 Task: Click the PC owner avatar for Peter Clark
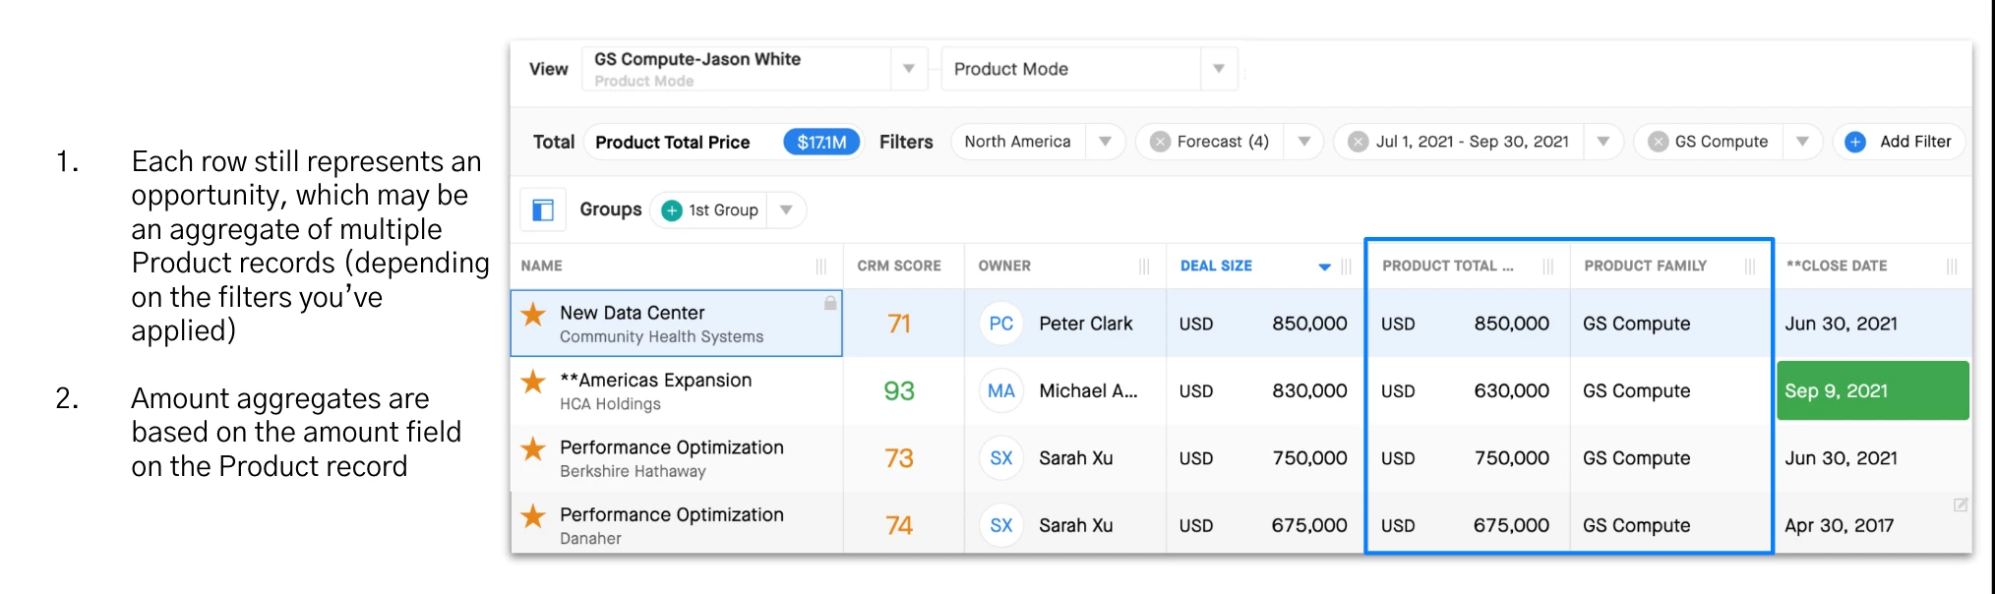coord(1001,324)
